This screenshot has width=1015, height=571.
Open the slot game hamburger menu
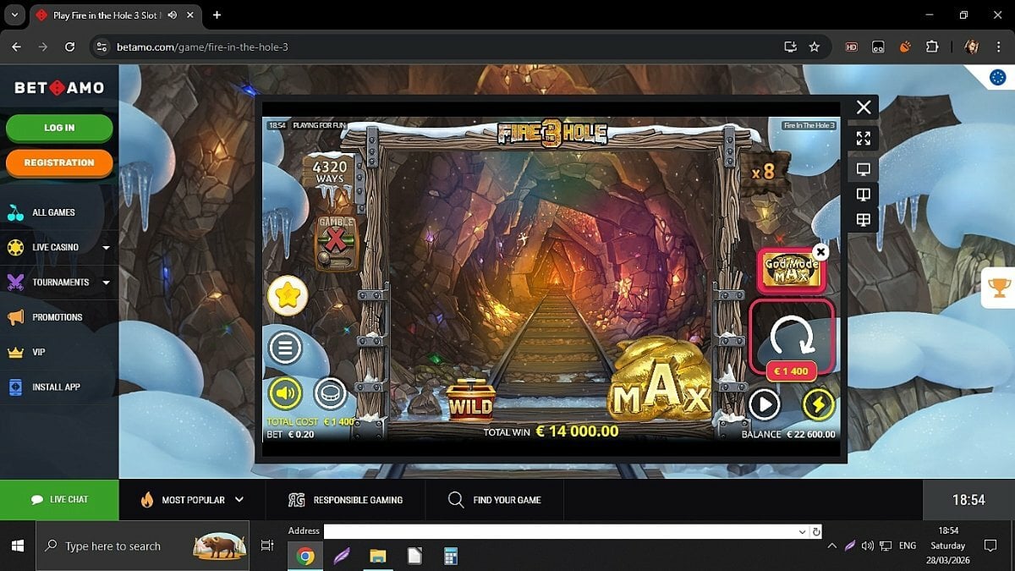pyautogui.click(x=285, y=348)
